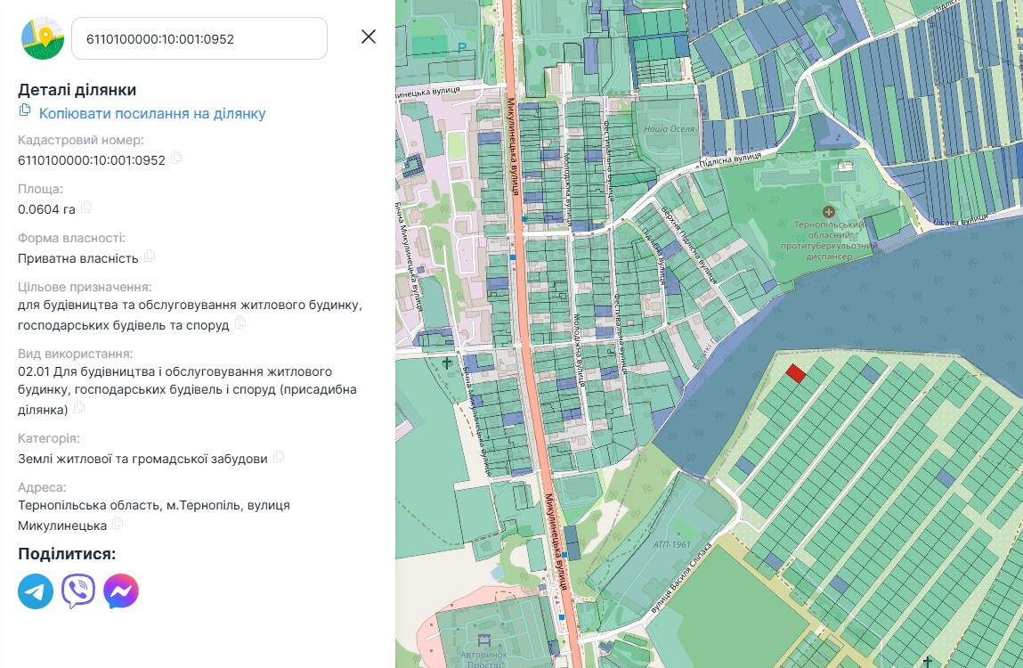This screenshot has width=1023, height=668.
Task: Click the parking P symbol on map
Action: pyautogui.click(x=462, y=47)
